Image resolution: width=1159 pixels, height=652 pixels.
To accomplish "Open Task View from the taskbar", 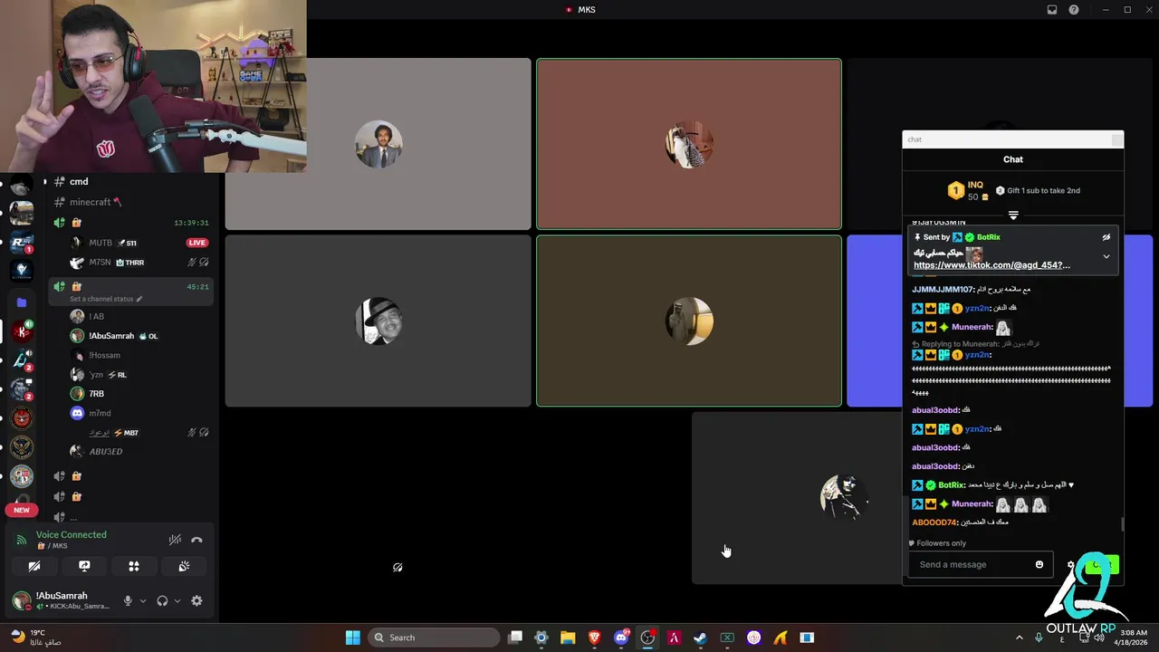I will point(515,638).
